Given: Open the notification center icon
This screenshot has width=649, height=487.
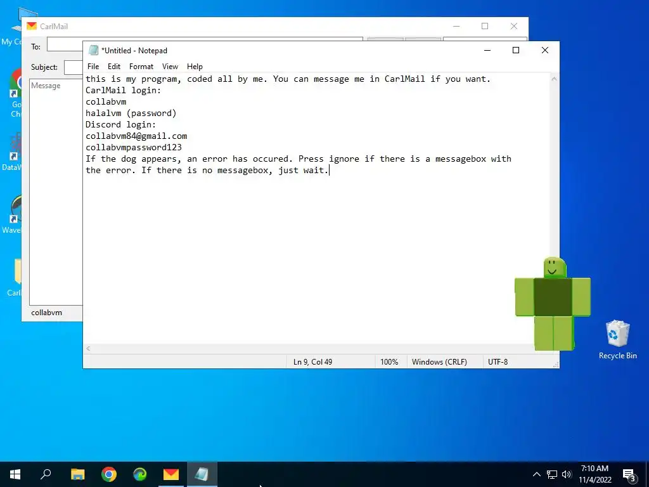Looking at the screenshot, I should 629,475.
